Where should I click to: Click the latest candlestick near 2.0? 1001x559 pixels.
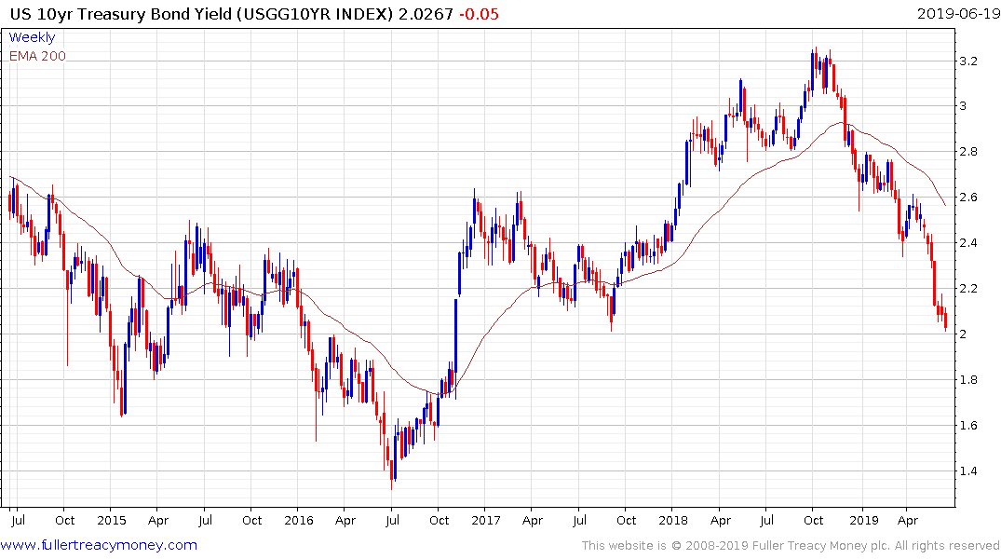click(x=945, y=320)
